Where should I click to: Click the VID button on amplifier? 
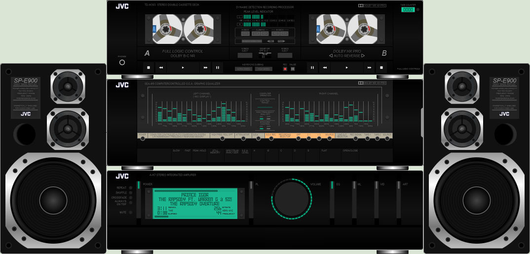click(x=376, y=199)
